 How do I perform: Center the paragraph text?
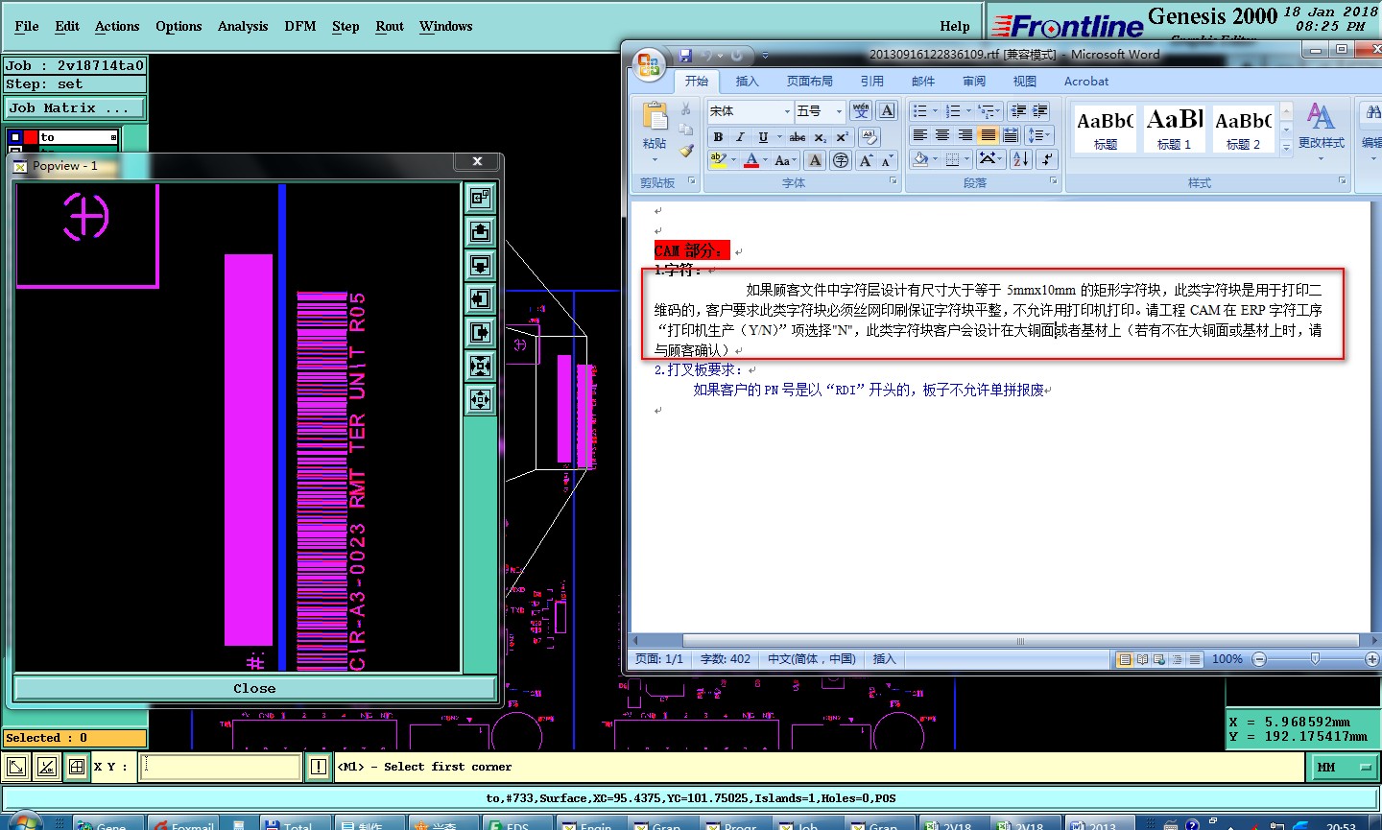pos(942,135)
